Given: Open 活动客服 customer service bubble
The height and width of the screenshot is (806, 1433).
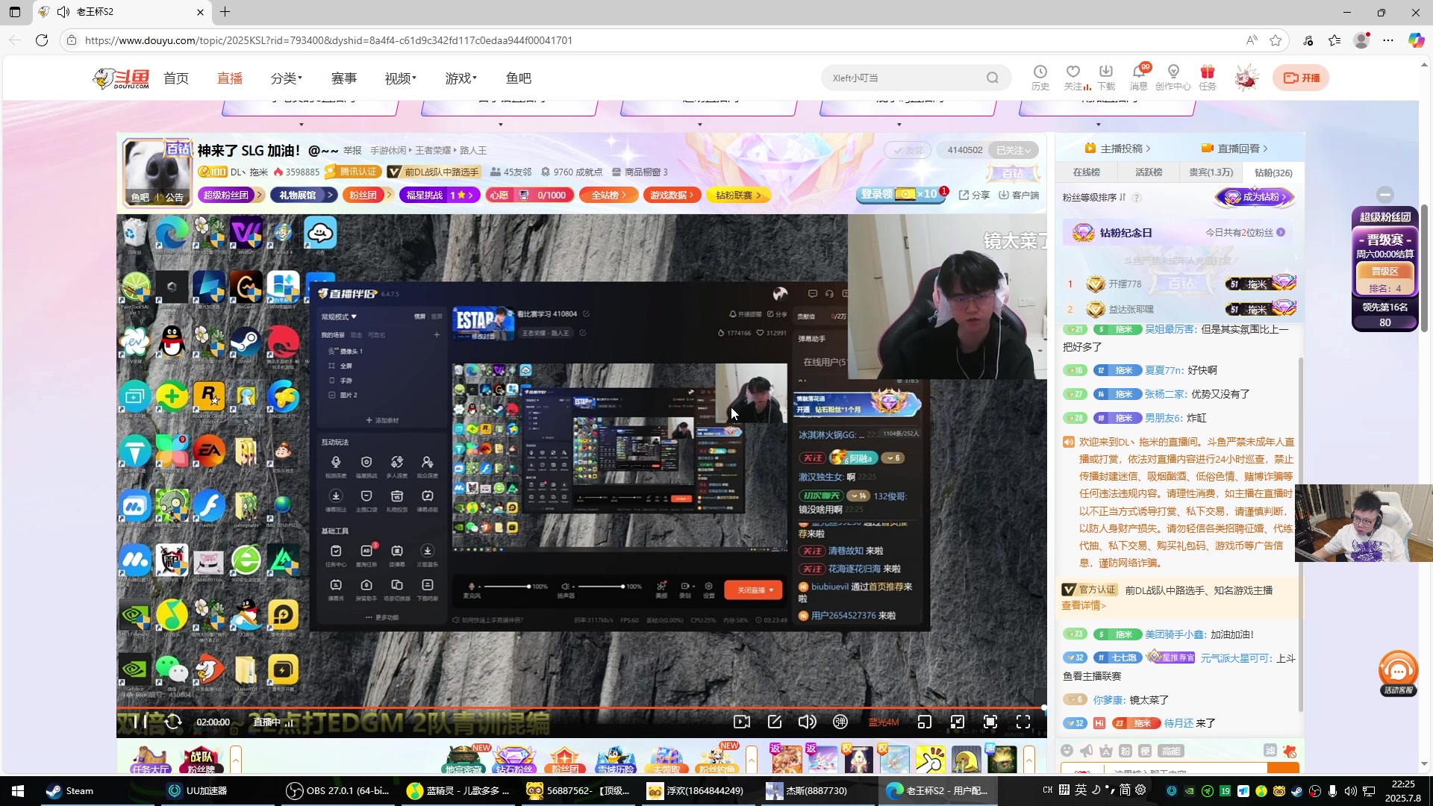Looking at the screenshot, I should point(1398,672).
